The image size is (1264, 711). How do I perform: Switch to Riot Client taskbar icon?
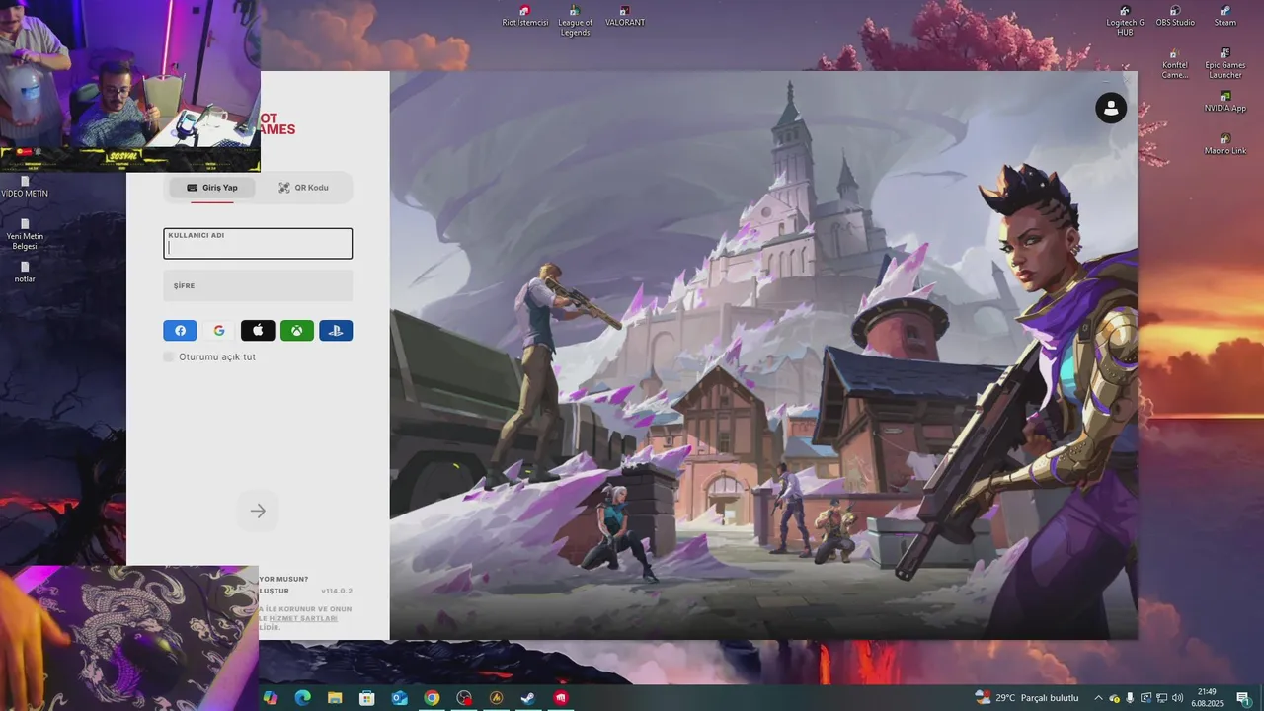point(561,698)
